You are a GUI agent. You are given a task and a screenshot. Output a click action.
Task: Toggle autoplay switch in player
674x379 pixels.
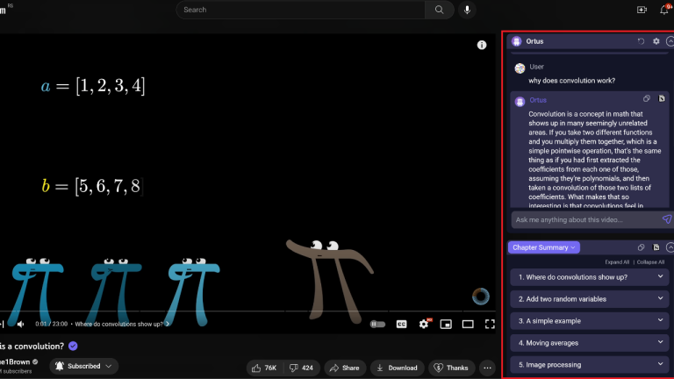pos(378,324)
